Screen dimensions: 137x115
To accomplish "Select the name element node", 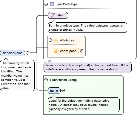I will coord(54,91).
